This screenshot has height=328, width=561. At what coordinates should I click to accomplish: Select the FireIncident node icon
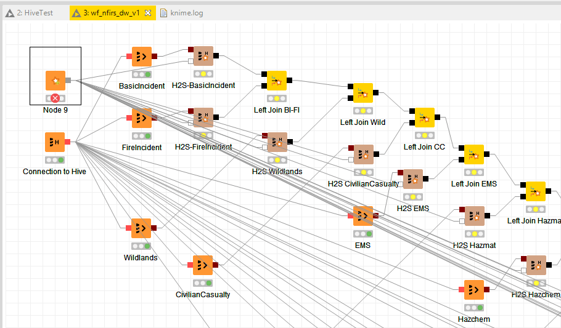point(142,118)
